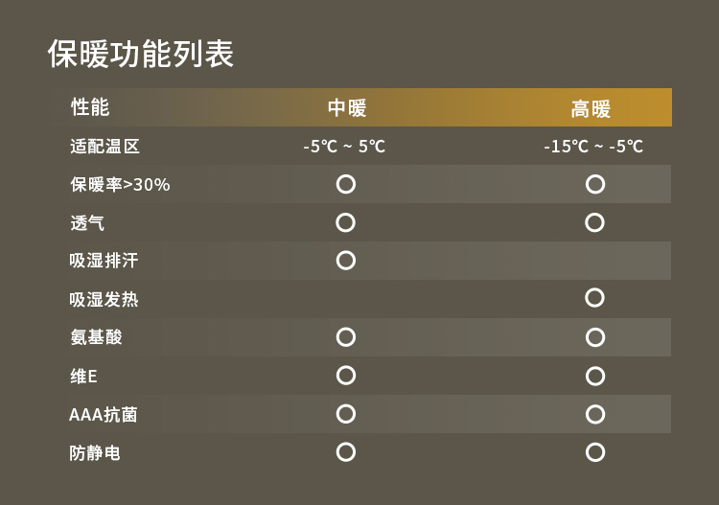Screen dimensions: 719x505
Task: Select the 中暖 circle in 透气 row
Action: tap(346, 222)
